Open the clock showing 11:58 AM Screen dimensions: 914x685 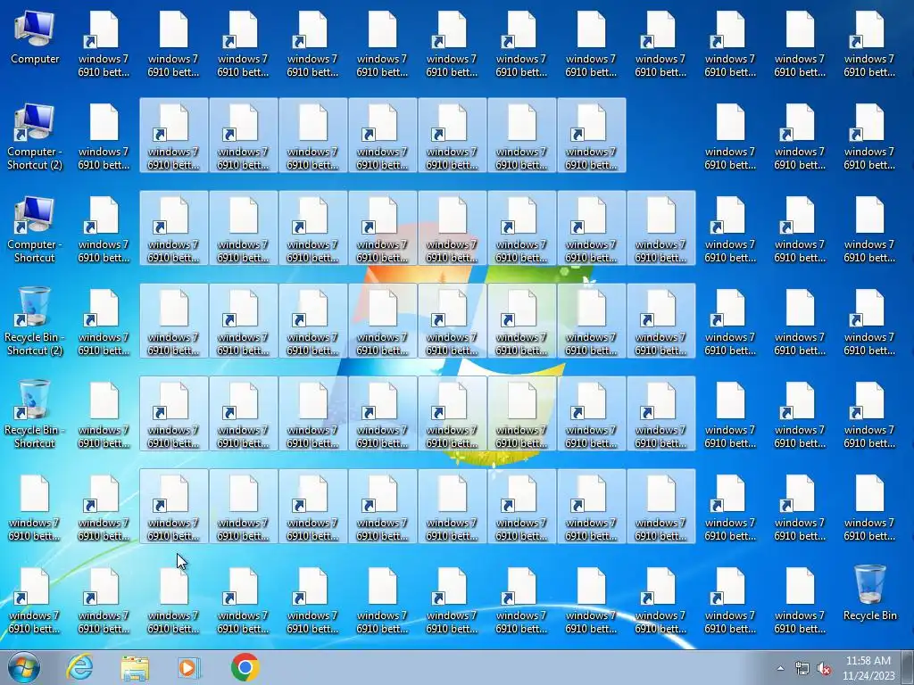[868, 667]
